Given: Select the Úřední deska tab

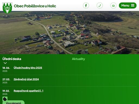Looking at the screenshot, I should pyautogui.click(x=12, y=59).
